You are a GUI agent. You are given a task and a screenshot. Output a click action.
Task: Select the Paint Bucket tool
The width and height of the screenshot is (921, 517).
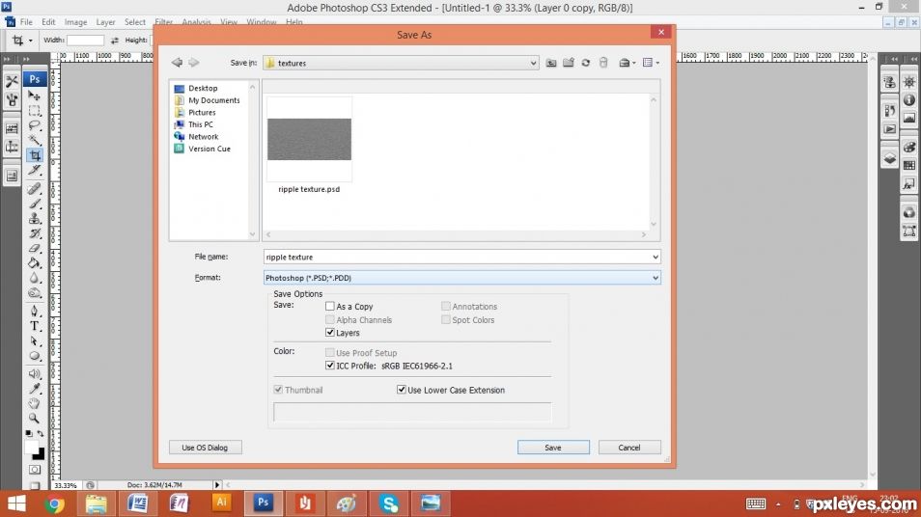pyautogui.click(x=35, y=263)
